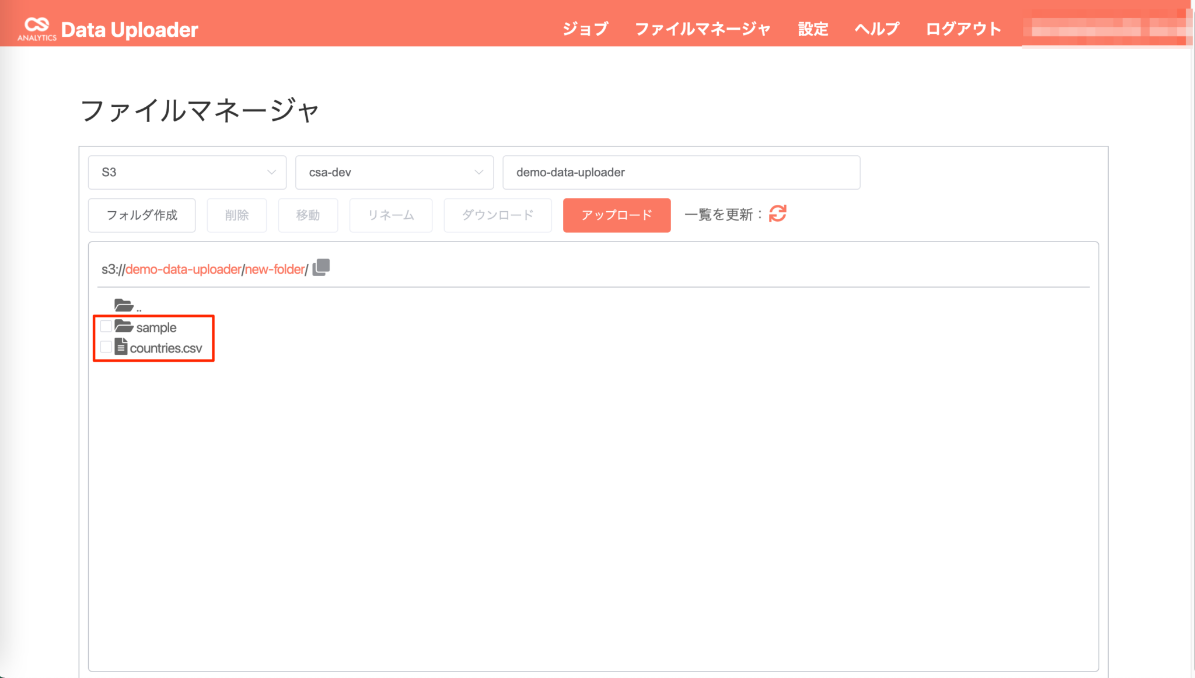Click the new-folder link in breadcrumb path

tap(275, 268)
